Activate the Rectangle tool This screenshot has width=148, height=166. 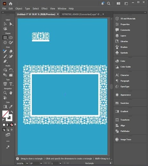(x=5, y=38)
